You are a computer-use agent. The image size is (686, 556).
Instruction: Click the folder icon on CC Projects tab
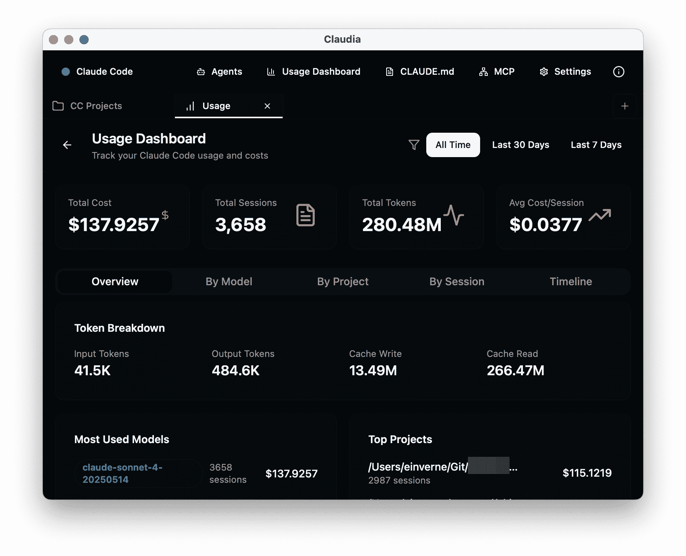click(58, 106)
